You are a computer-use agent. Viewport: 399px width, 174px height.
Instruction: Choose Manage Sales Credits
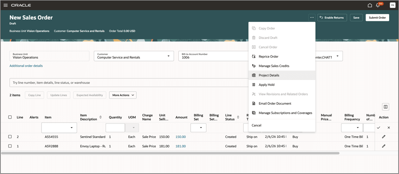(282, 66)
